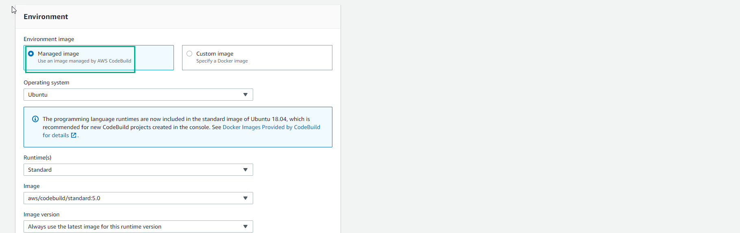Select the Managed image radio button

(x=31, y=54)
